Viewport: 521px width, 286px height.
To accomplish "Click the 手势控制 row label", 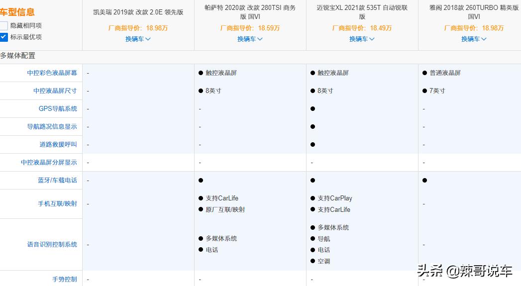I will (65, 280).
